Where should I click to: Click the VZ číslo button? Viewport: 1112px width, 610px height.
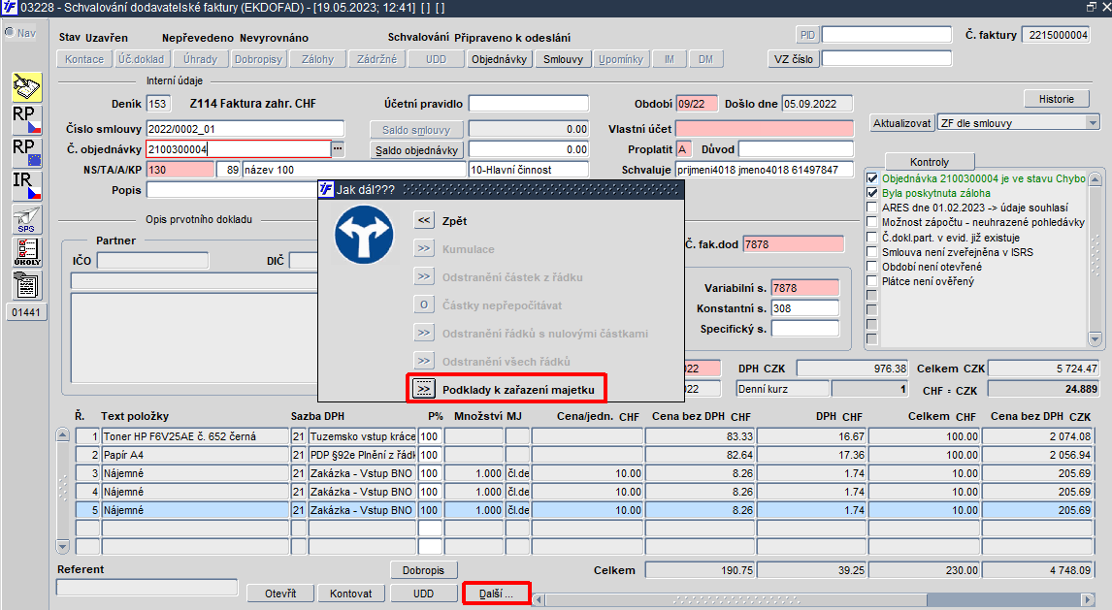794,59
